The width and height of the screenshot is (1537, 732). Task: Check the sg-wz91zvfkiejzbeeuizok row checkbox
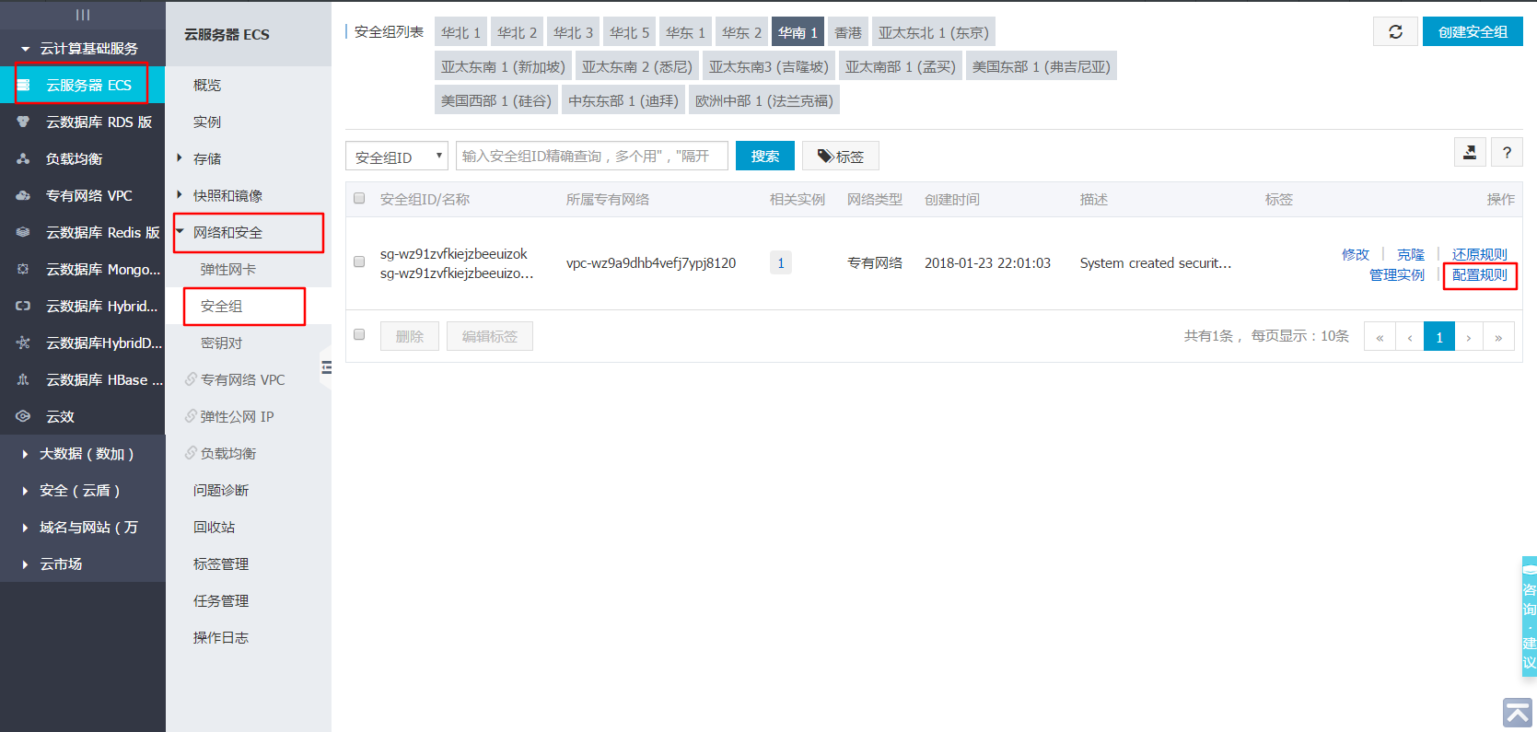pyautogui.click(x=359, y=261)
